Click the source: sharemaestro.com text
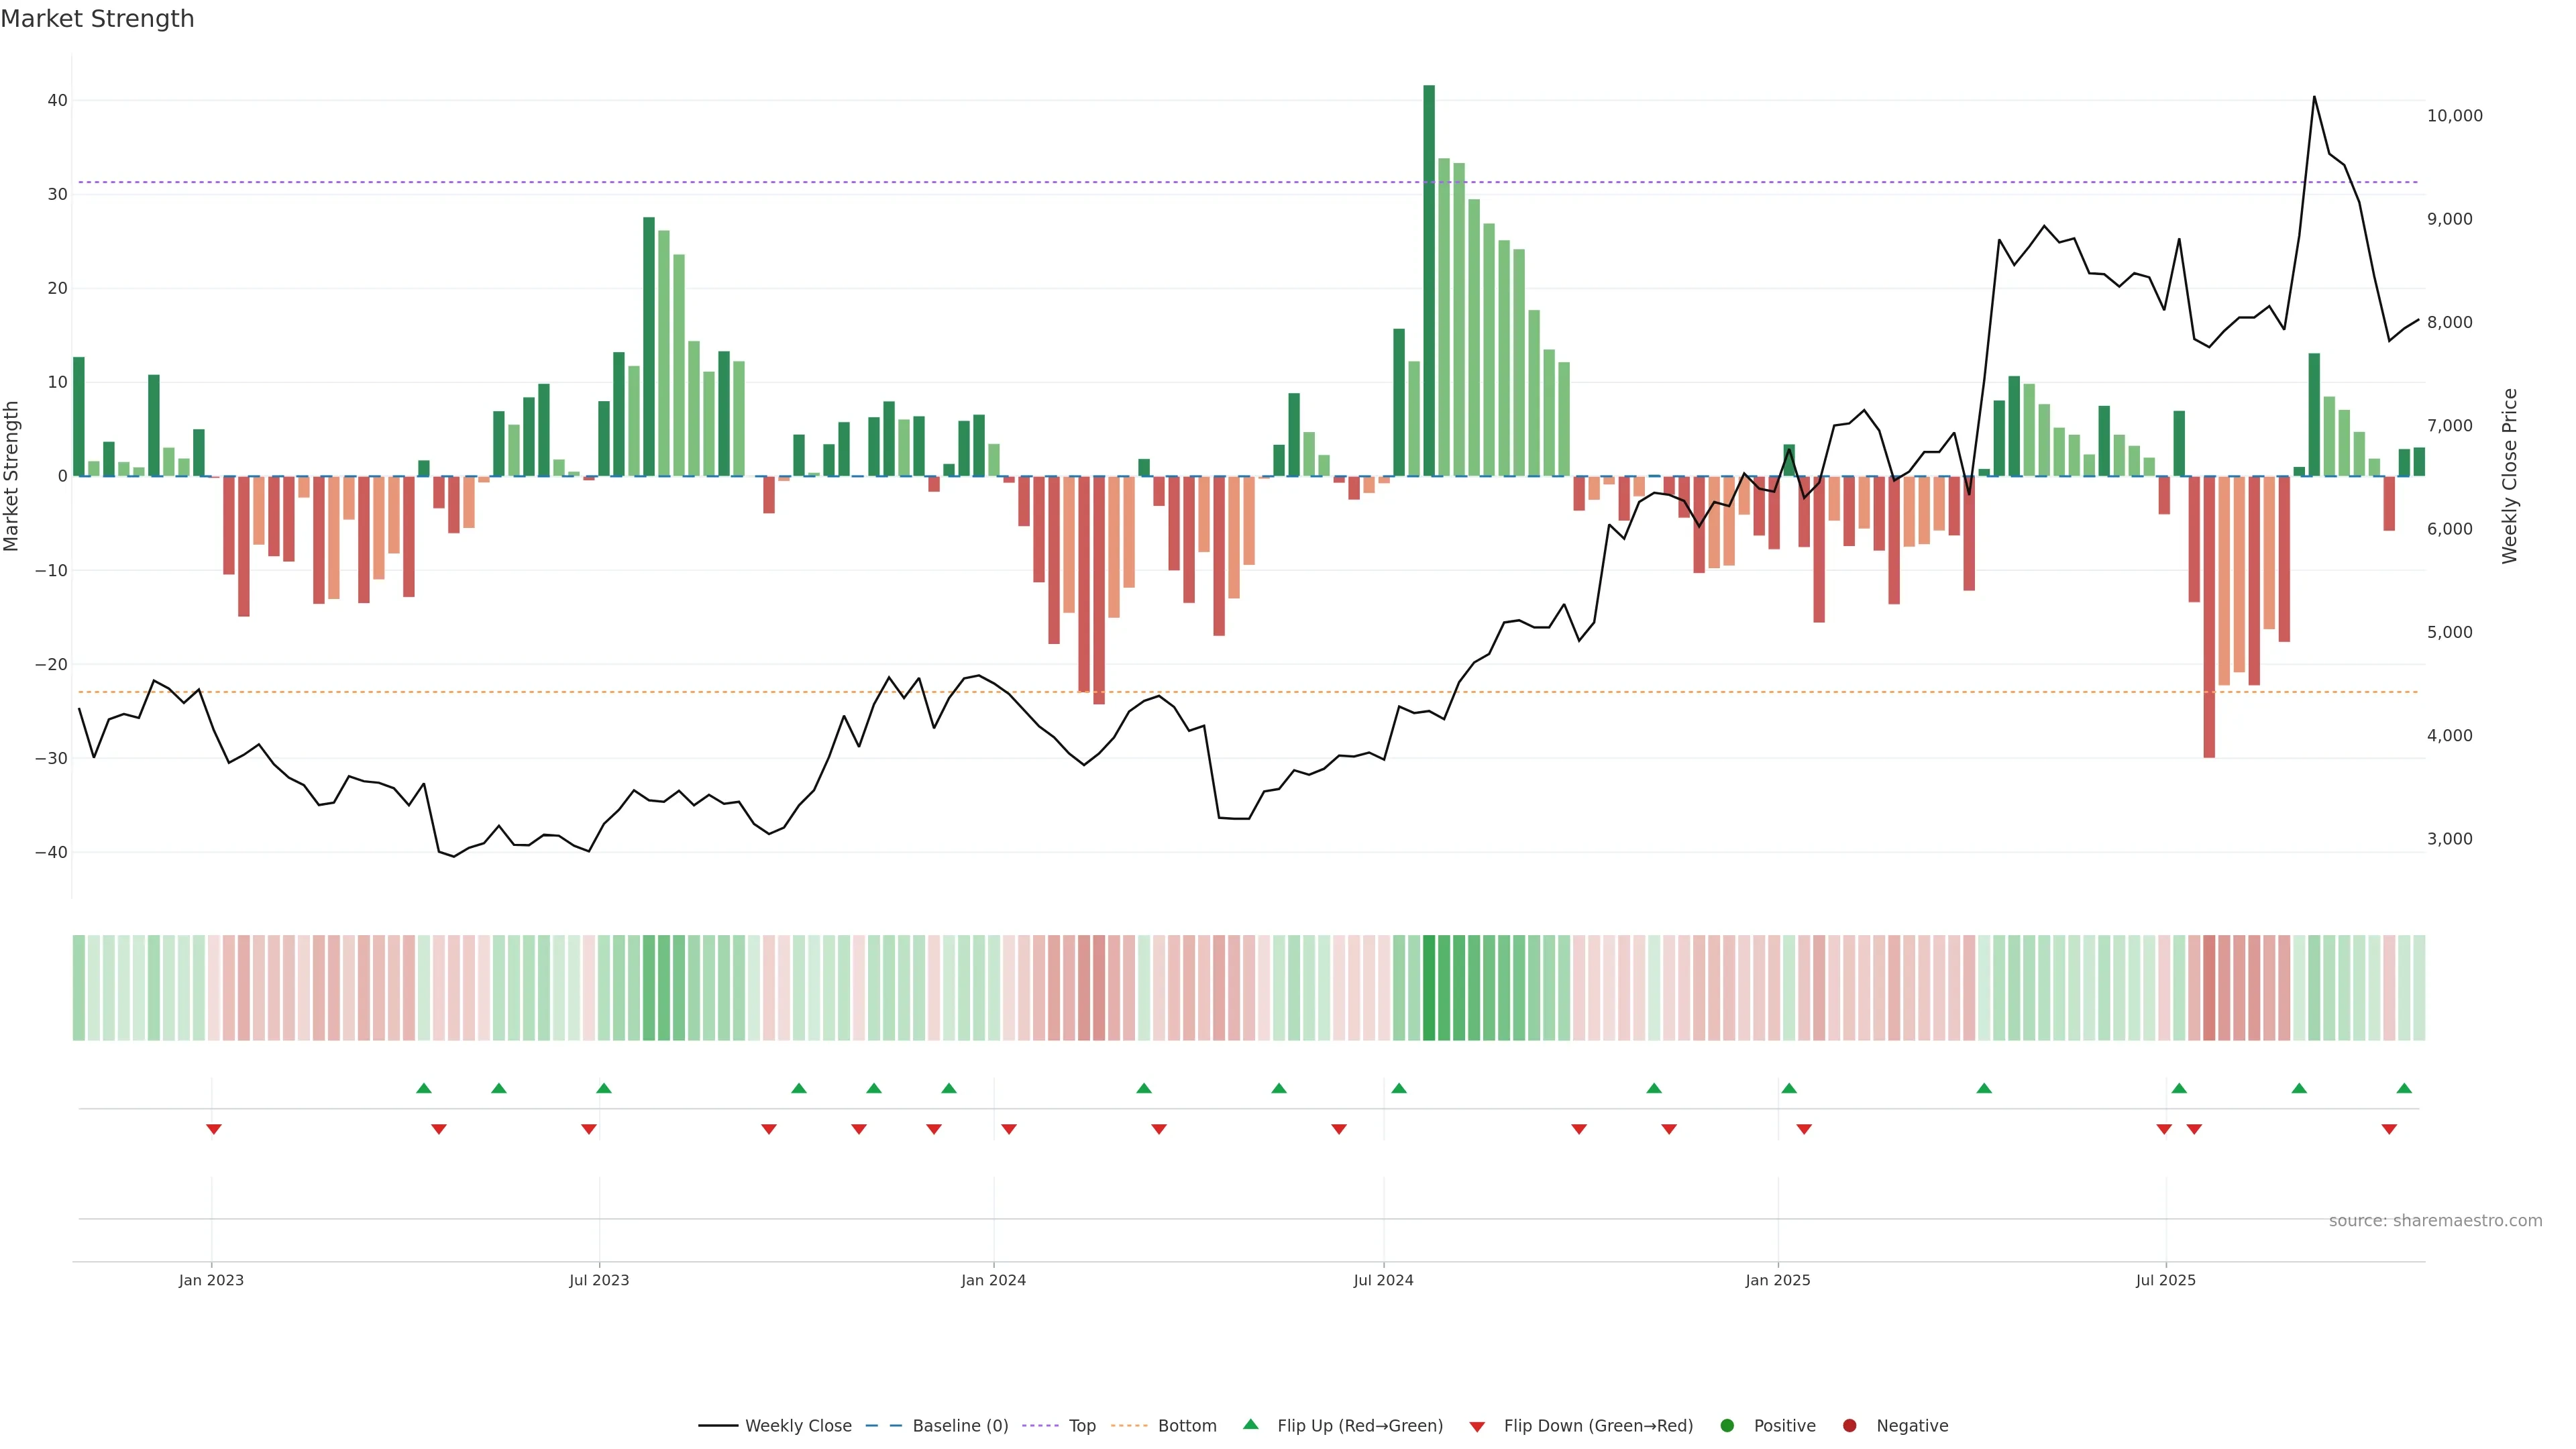Screen dimensions: 2576x1449 click(2435, 1221)
